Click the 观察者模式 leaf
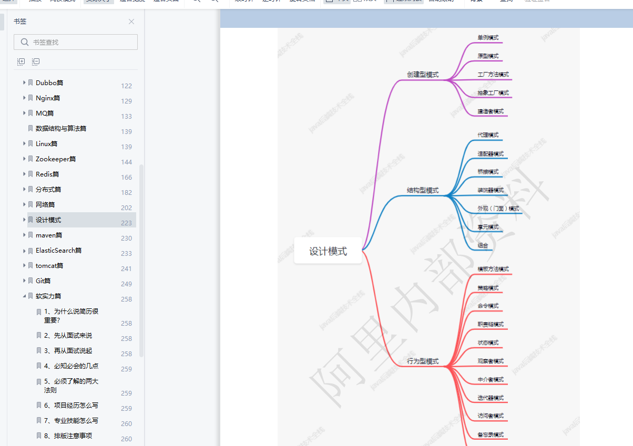The width and height of the screenshot is (633, 446). pos(491,361)
